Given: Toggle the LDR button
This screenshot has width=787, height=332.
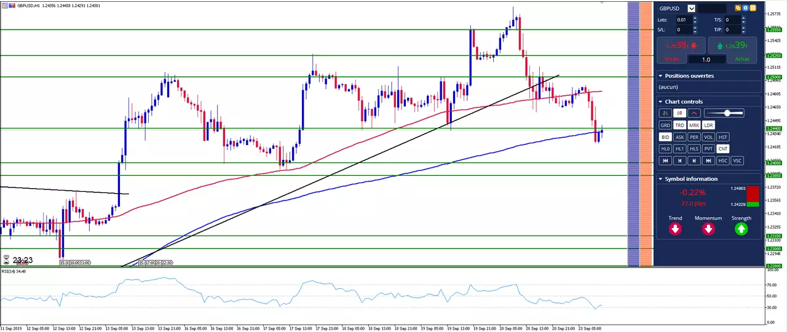Looking at the screenshot, I should click(708, 125).
